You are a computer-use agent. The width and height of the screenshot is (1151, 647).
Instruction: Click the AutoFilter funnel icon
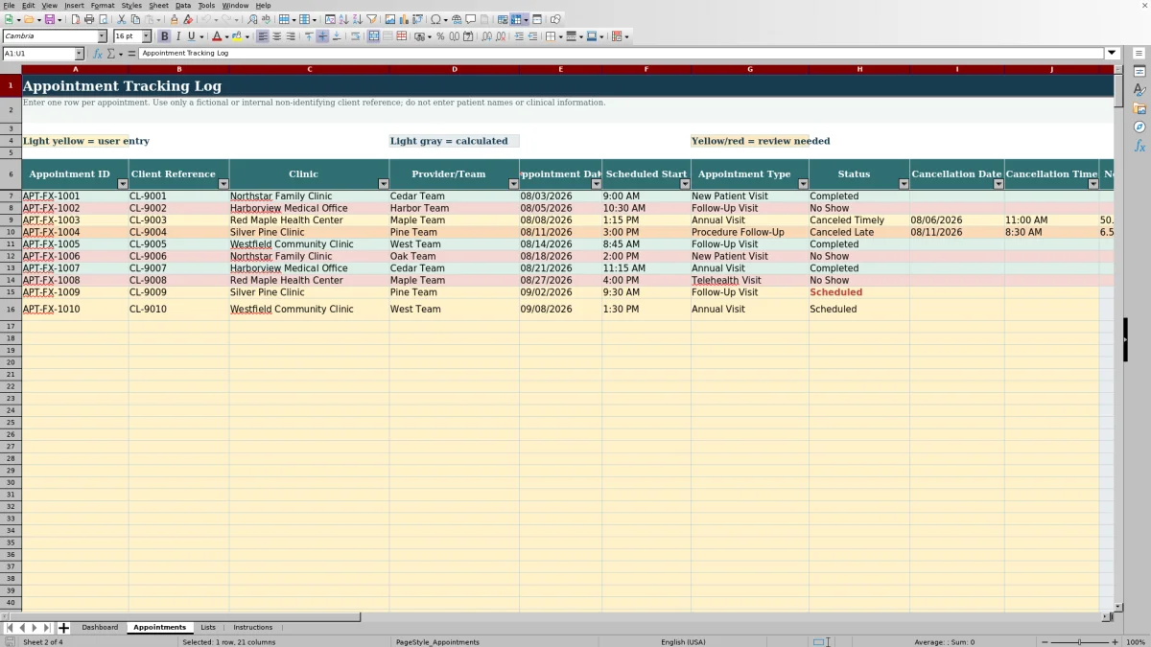pos(371,19)
